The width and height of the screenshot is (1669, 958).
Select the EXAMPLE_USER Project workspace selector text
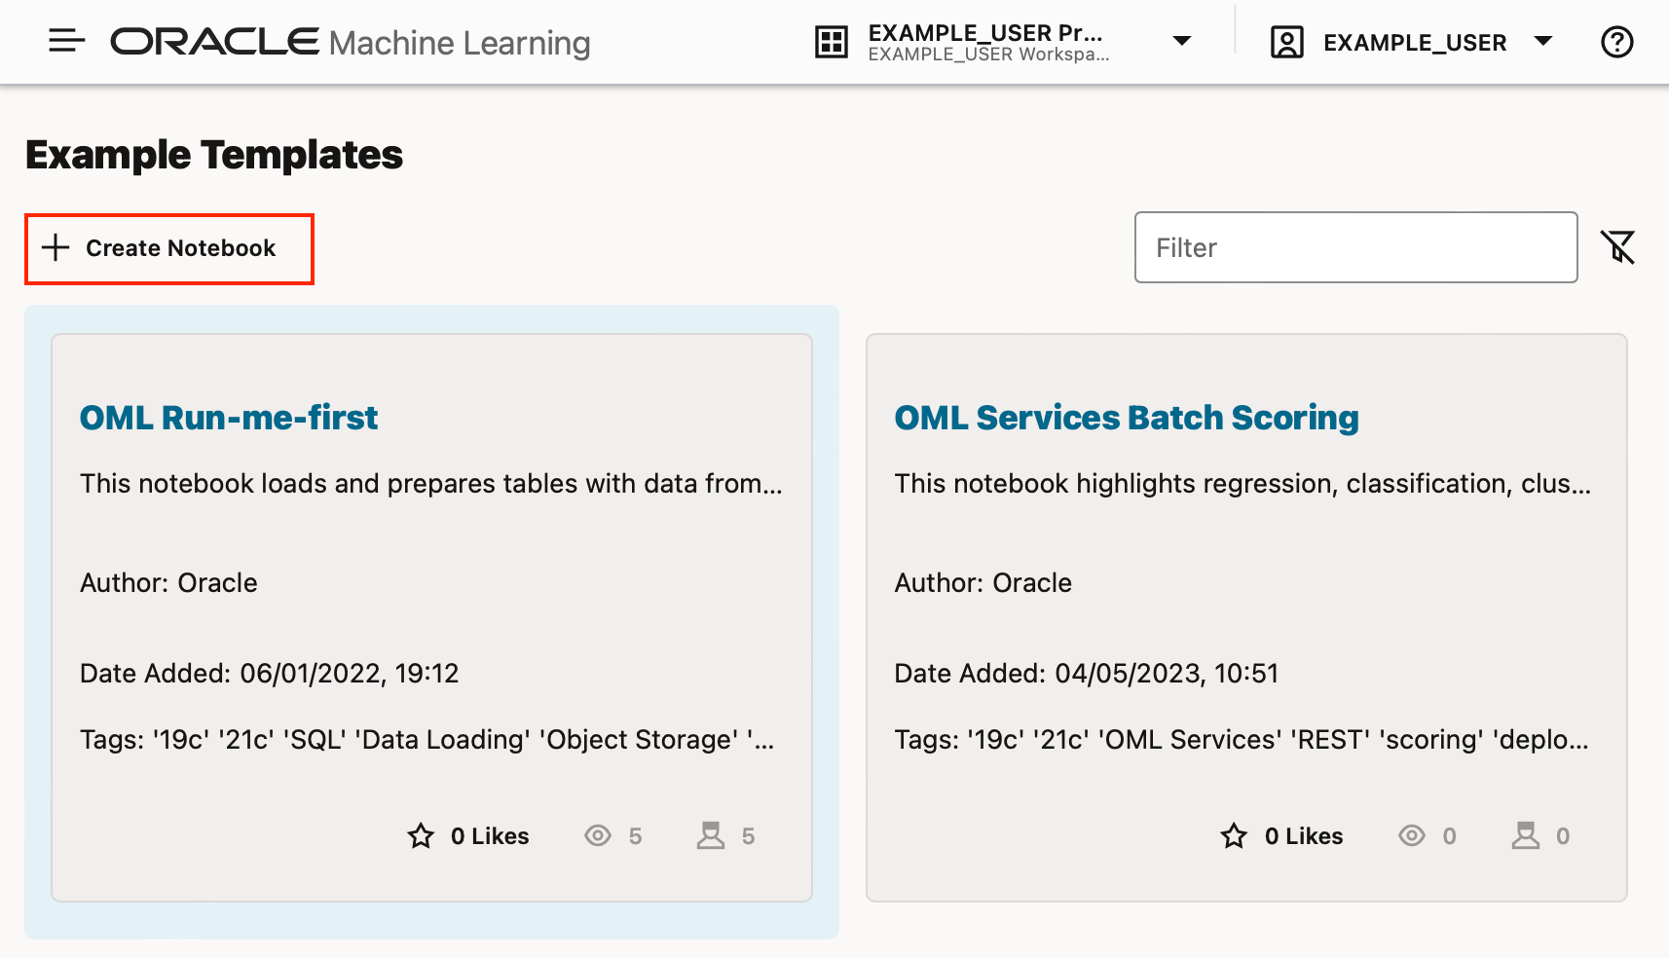[x=985, y=32]
